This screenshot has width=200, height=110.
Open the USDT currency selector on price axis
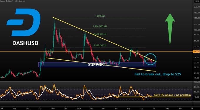197,1
